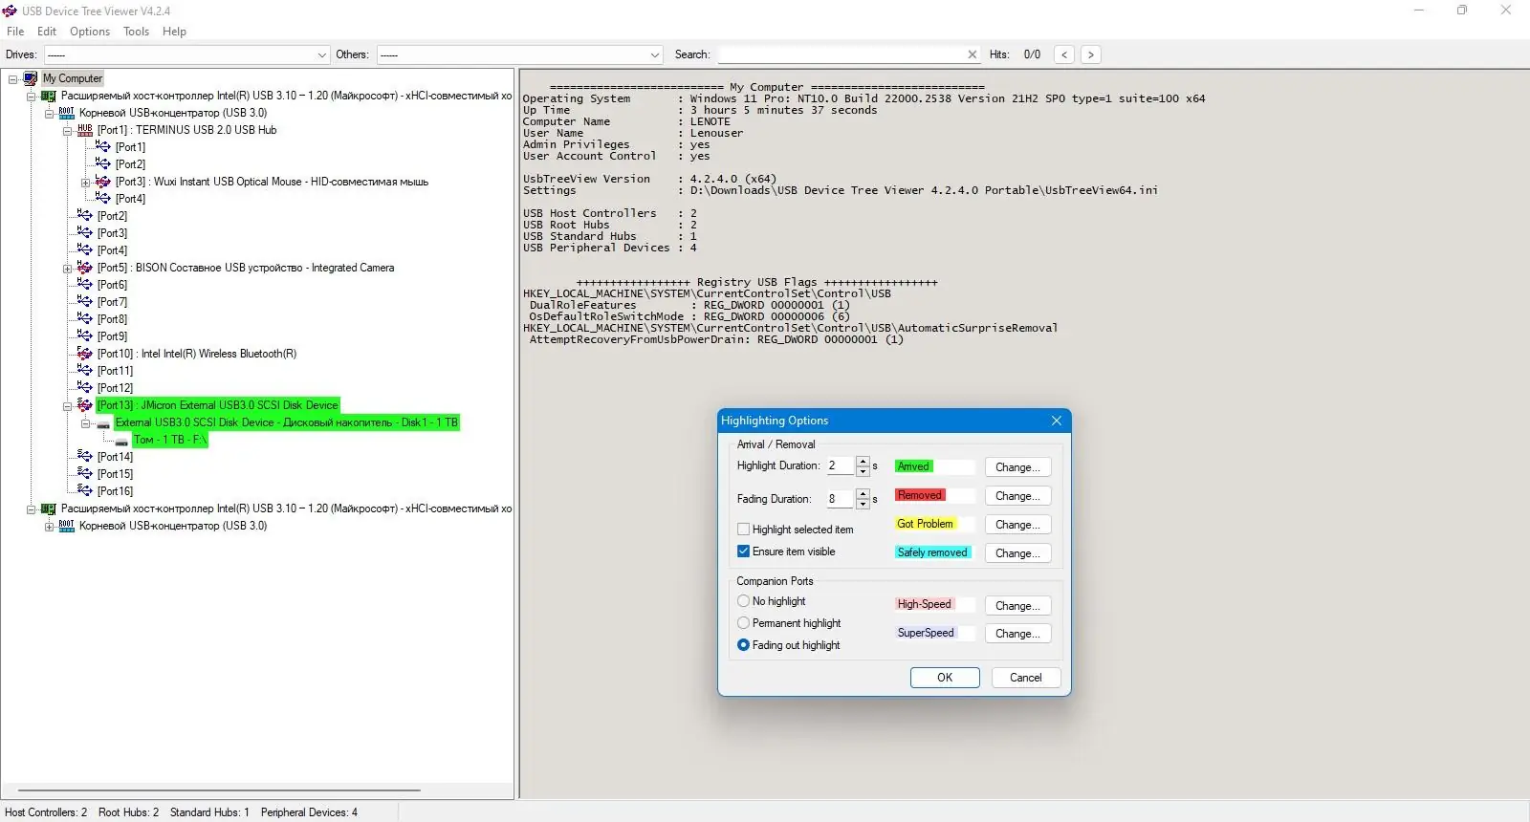This screenshot has height=822, width=1530.
Task: Click the tree panel horizontal scrollbar
Action: pyautogui.click(x=219, y=790)
